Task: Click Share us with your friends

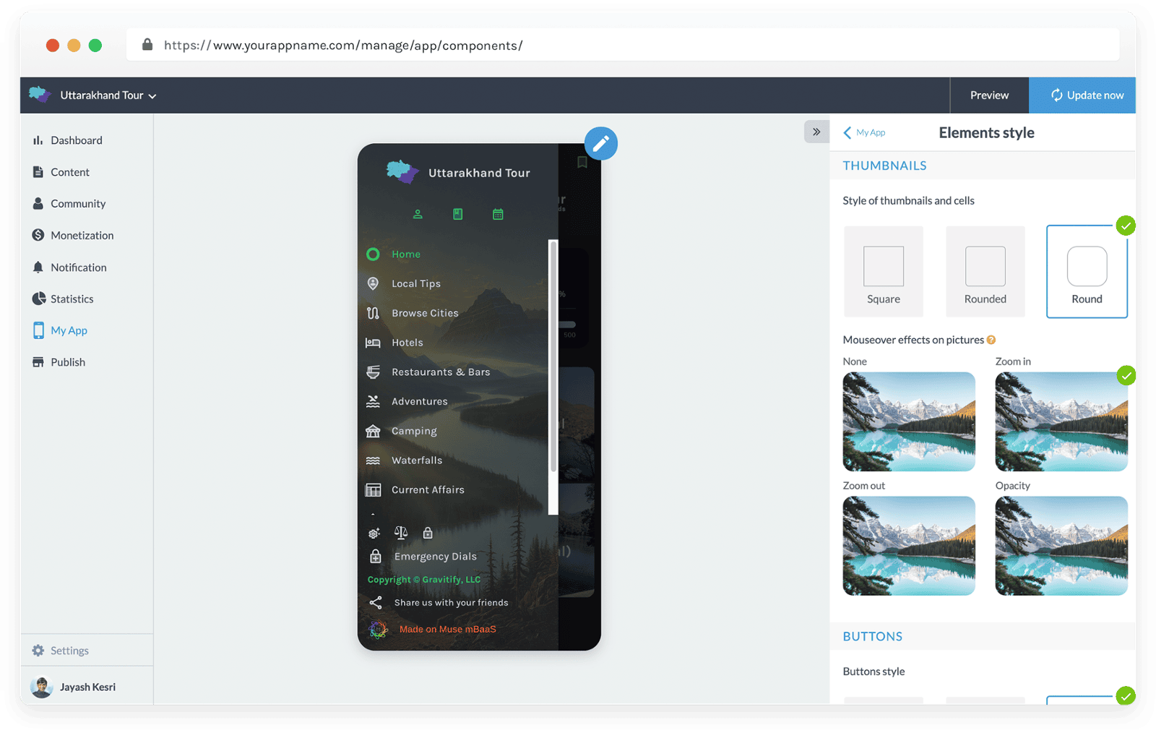Action: (x=451, y=602)
